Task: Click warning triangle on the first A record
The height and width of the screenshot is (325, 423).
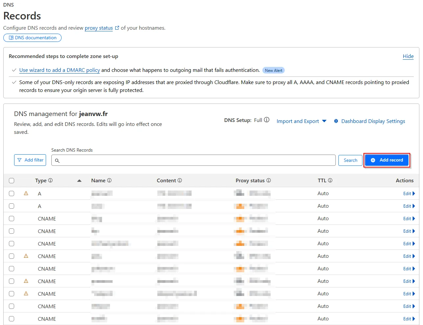Action: [x=26, y=193]
